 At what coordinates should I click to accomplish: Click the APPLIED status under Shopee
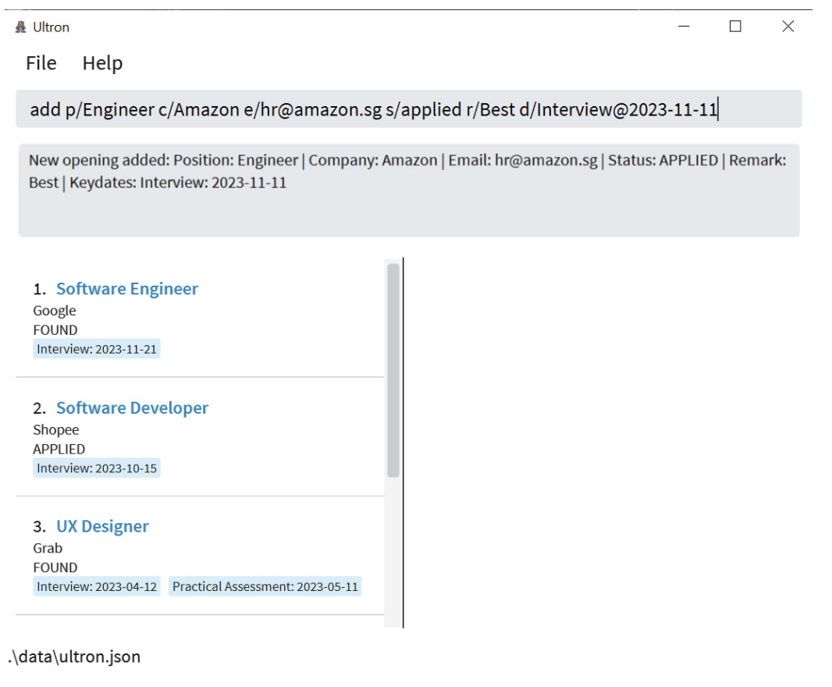(59, 449)
